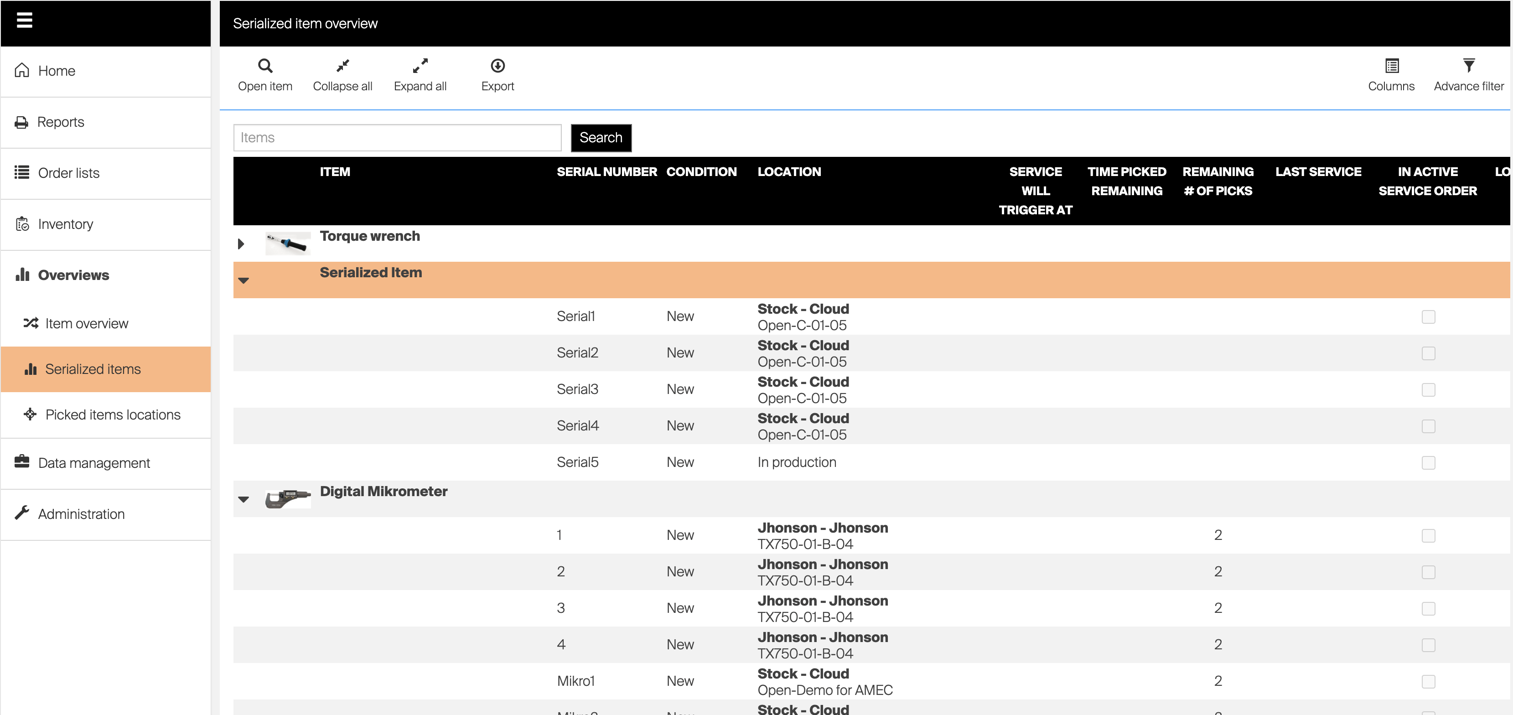Screen dimensions: 1513x715
Task: Click the Expand all arrows icon
Action: point(420,66)
